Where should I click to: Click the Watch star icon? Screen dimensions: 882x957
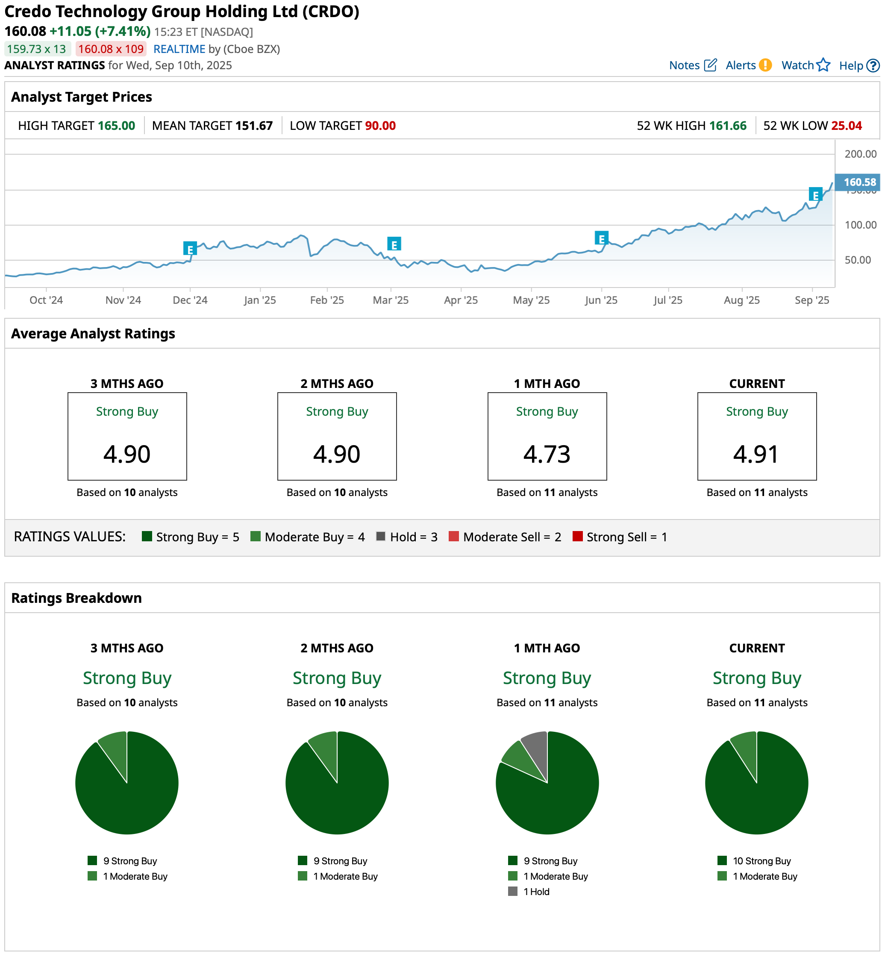tap(823, 65)
